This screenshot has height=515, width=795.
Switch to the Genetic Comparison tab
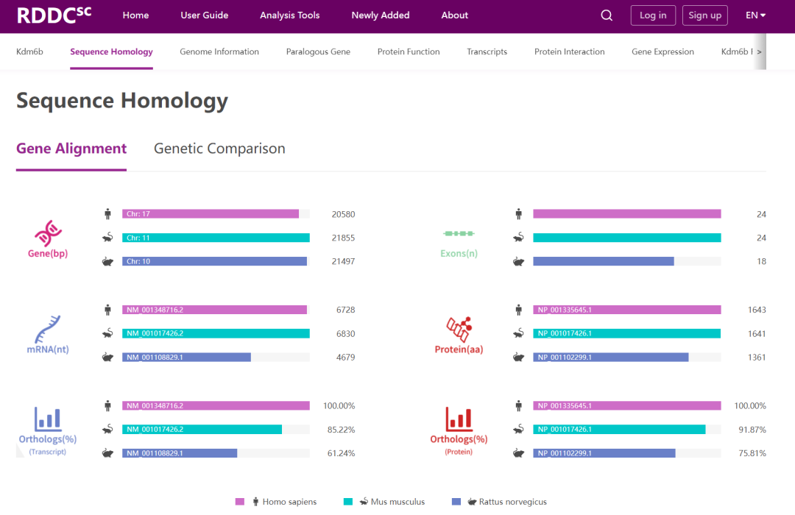(x=219, y=149)
